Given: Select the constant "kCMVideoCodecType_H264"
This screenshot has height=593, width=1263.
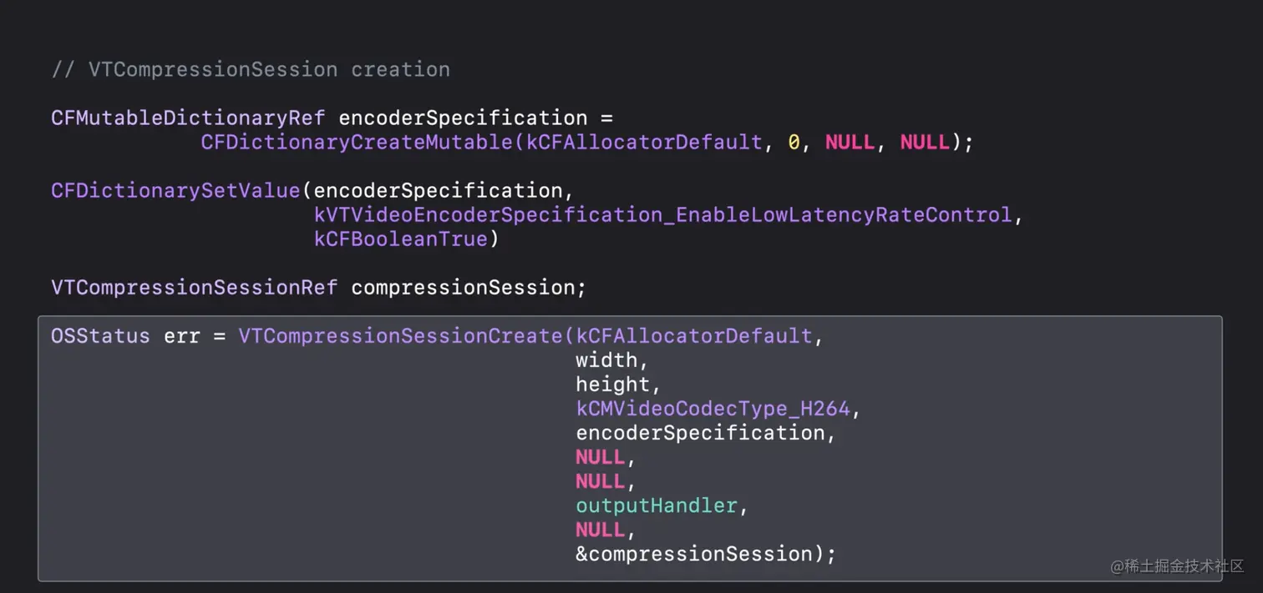Looking at the screenshot, I should pyautogui.click(x=713, y=409).
